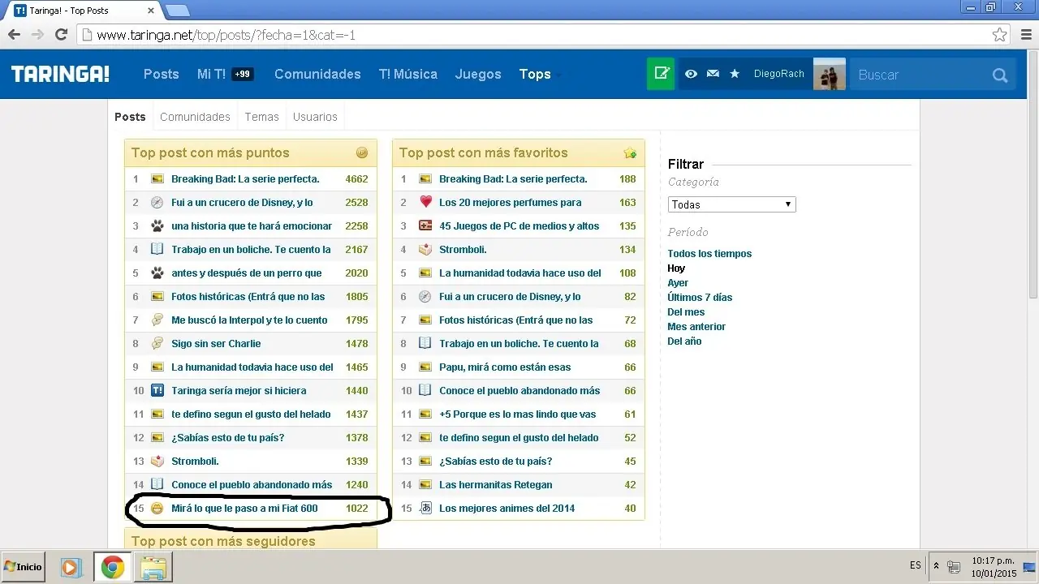The height and width of the screenshot is (584, 1039).
Task: Reload the page with refresh icon
Action: coord(61,35)
